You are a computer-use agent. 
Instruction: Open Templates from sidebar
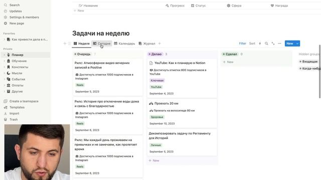pos(17,107)
